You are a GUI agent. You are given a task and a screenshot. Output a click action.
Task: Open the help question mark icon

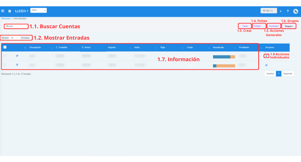coord(288,11)
